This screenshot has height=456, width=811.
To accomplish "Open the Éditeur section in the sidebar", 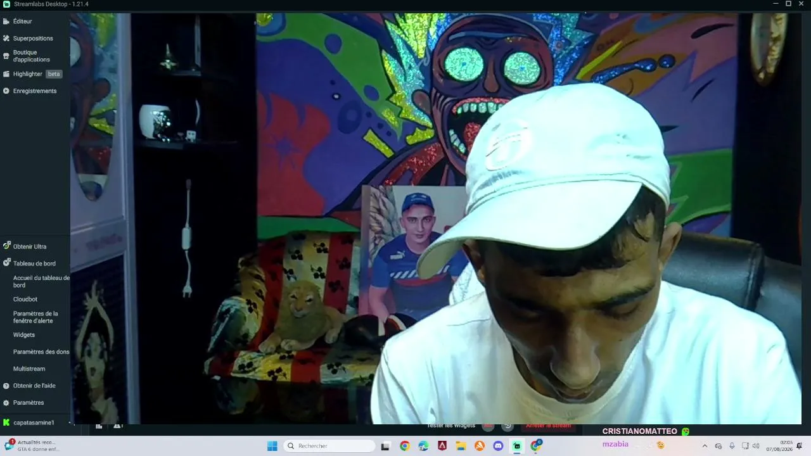I will [x=22, y=22].
